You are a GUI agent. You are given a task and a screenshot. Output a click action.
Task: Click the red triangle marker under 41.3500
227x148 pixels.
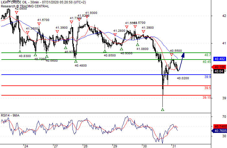pos(28,33)
